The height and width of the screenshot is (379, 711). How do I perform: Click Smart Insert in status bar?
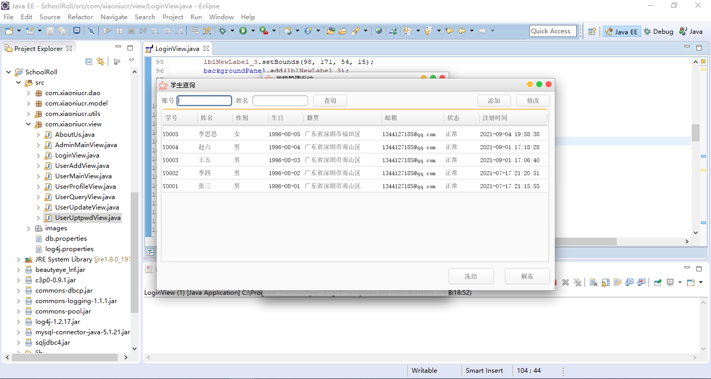tap(484, 371)
